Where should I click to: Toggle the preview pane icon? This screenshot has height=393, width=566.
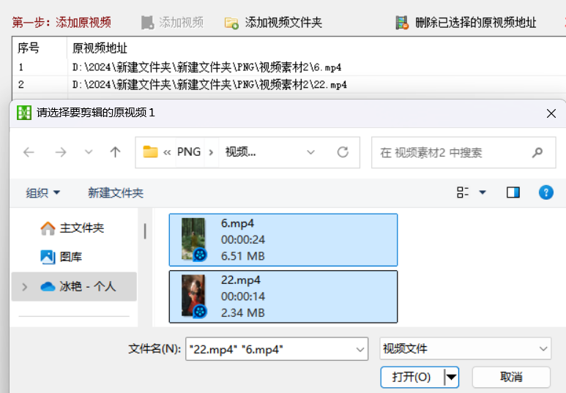coord(513,192)
